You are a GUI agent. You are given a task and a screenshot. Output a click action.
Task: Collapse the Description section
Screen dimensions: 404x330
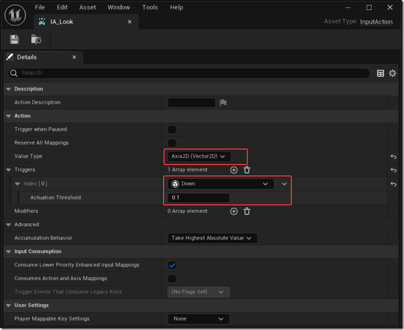pos(8,89)
